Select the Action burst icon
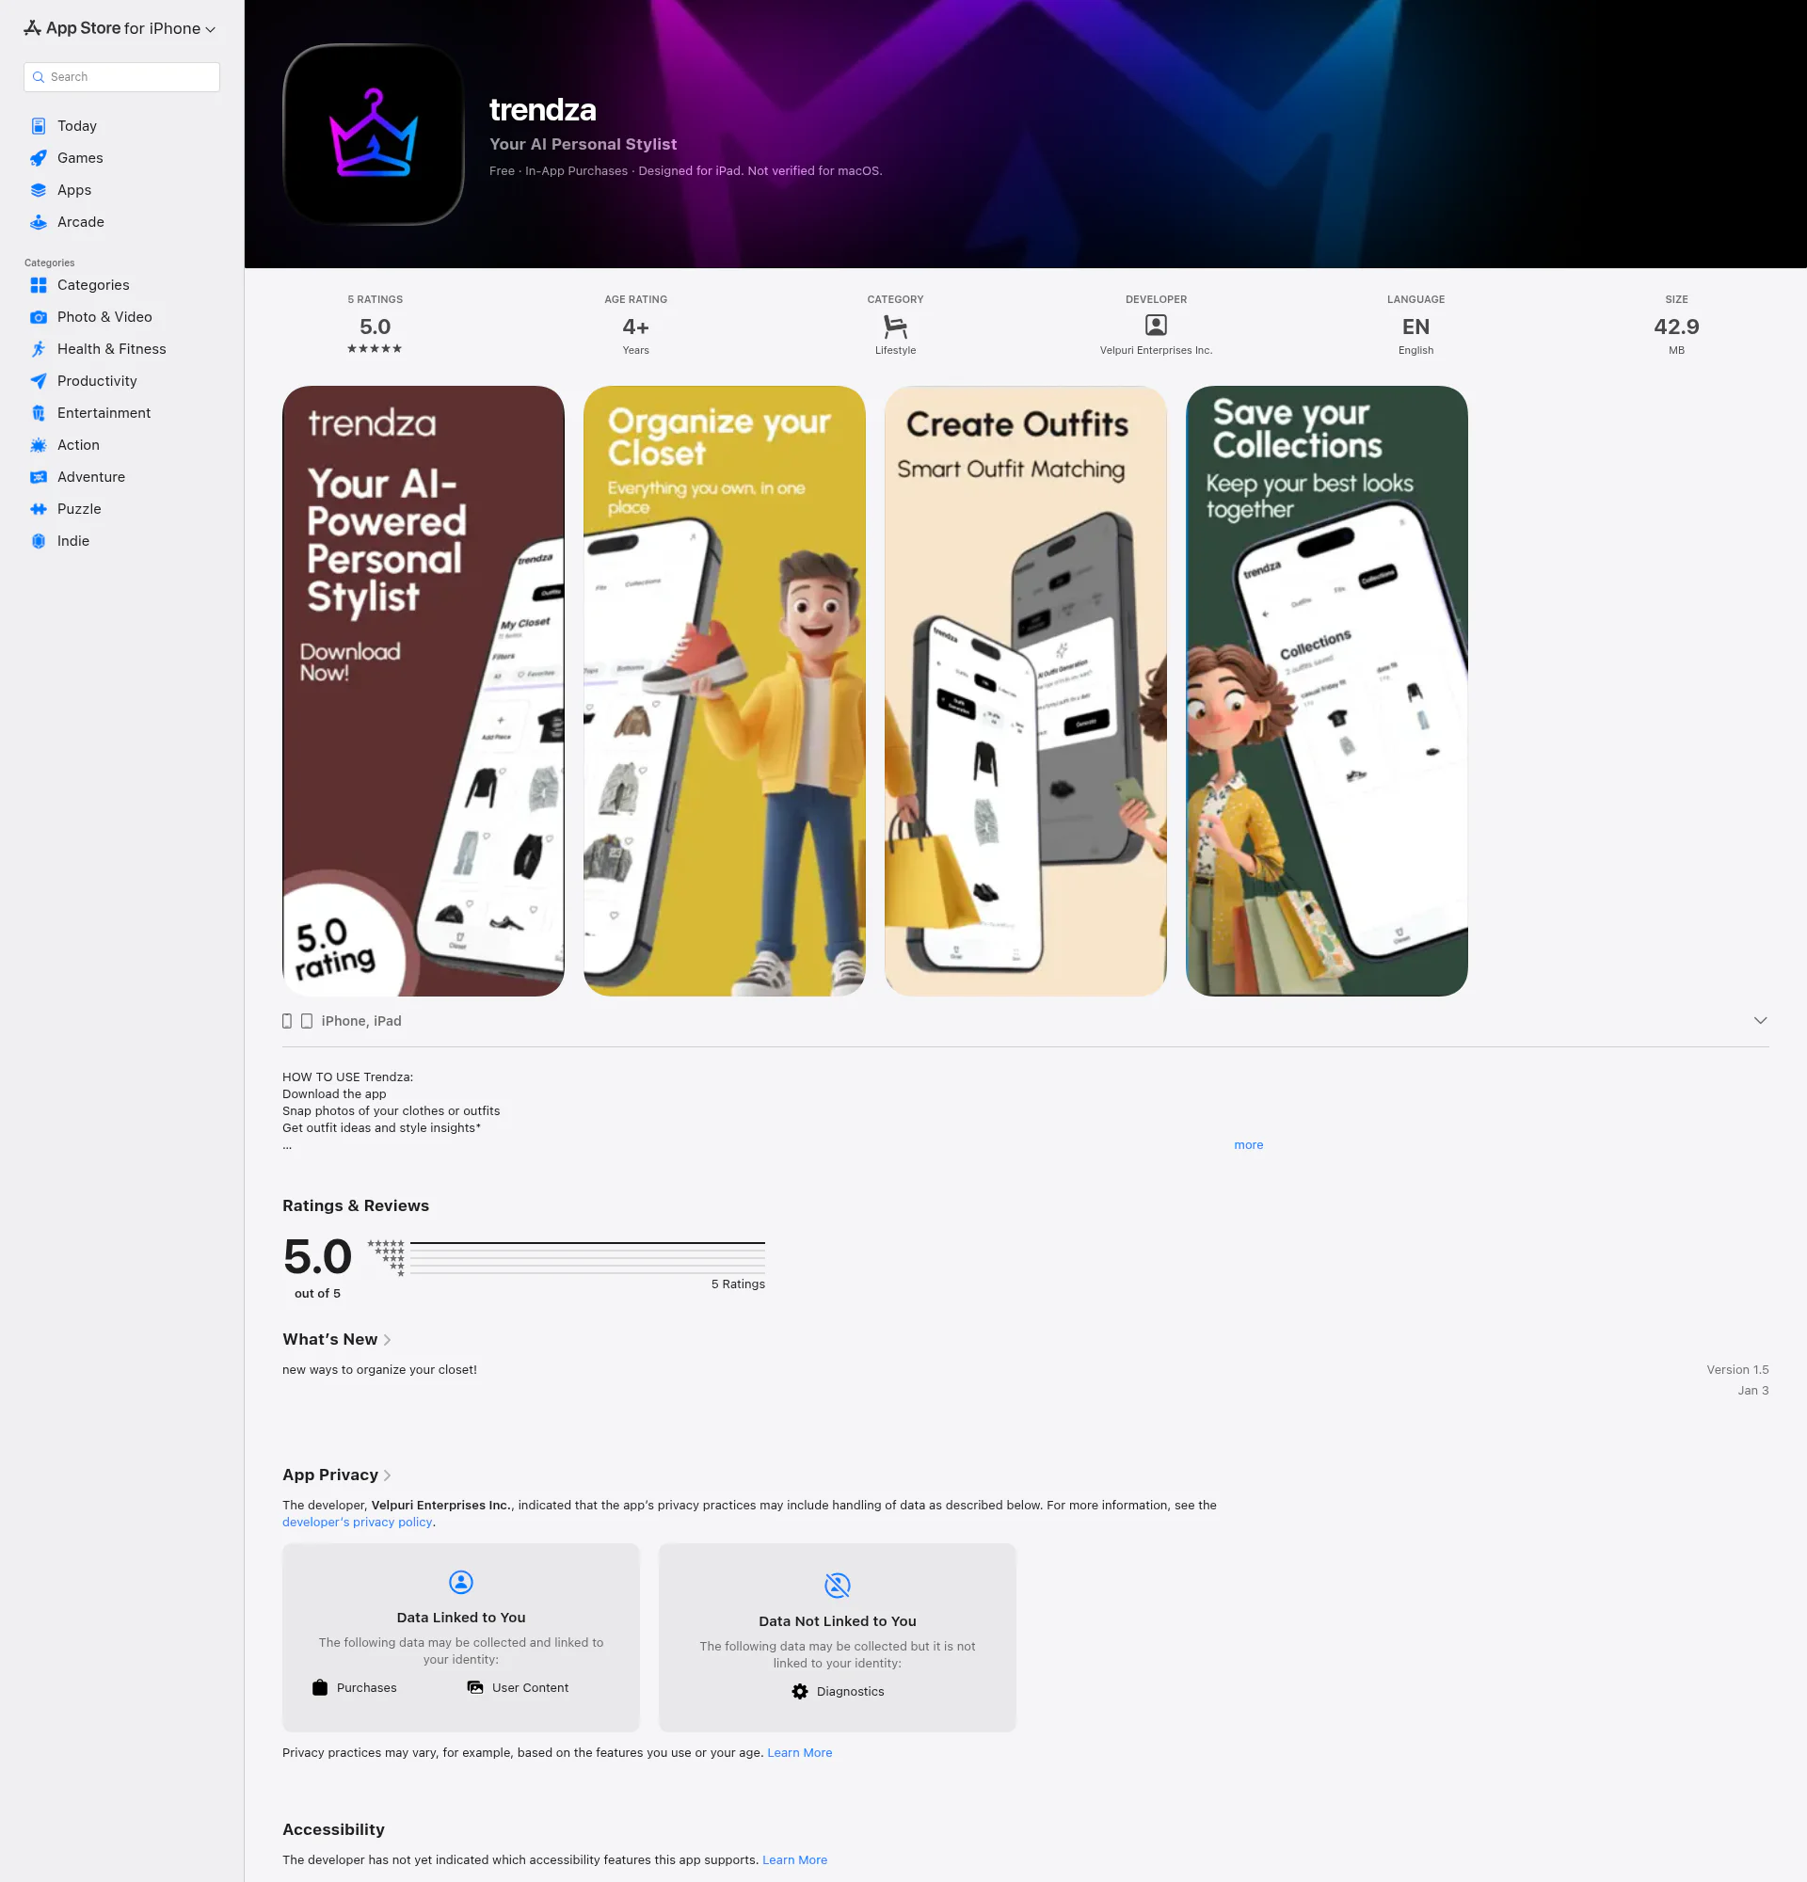1807x1882 pixels. click(39, 444)
